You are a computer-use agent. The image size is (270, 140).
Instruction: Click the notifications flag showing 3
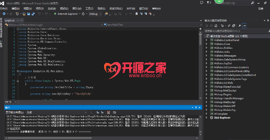point(209,3)
